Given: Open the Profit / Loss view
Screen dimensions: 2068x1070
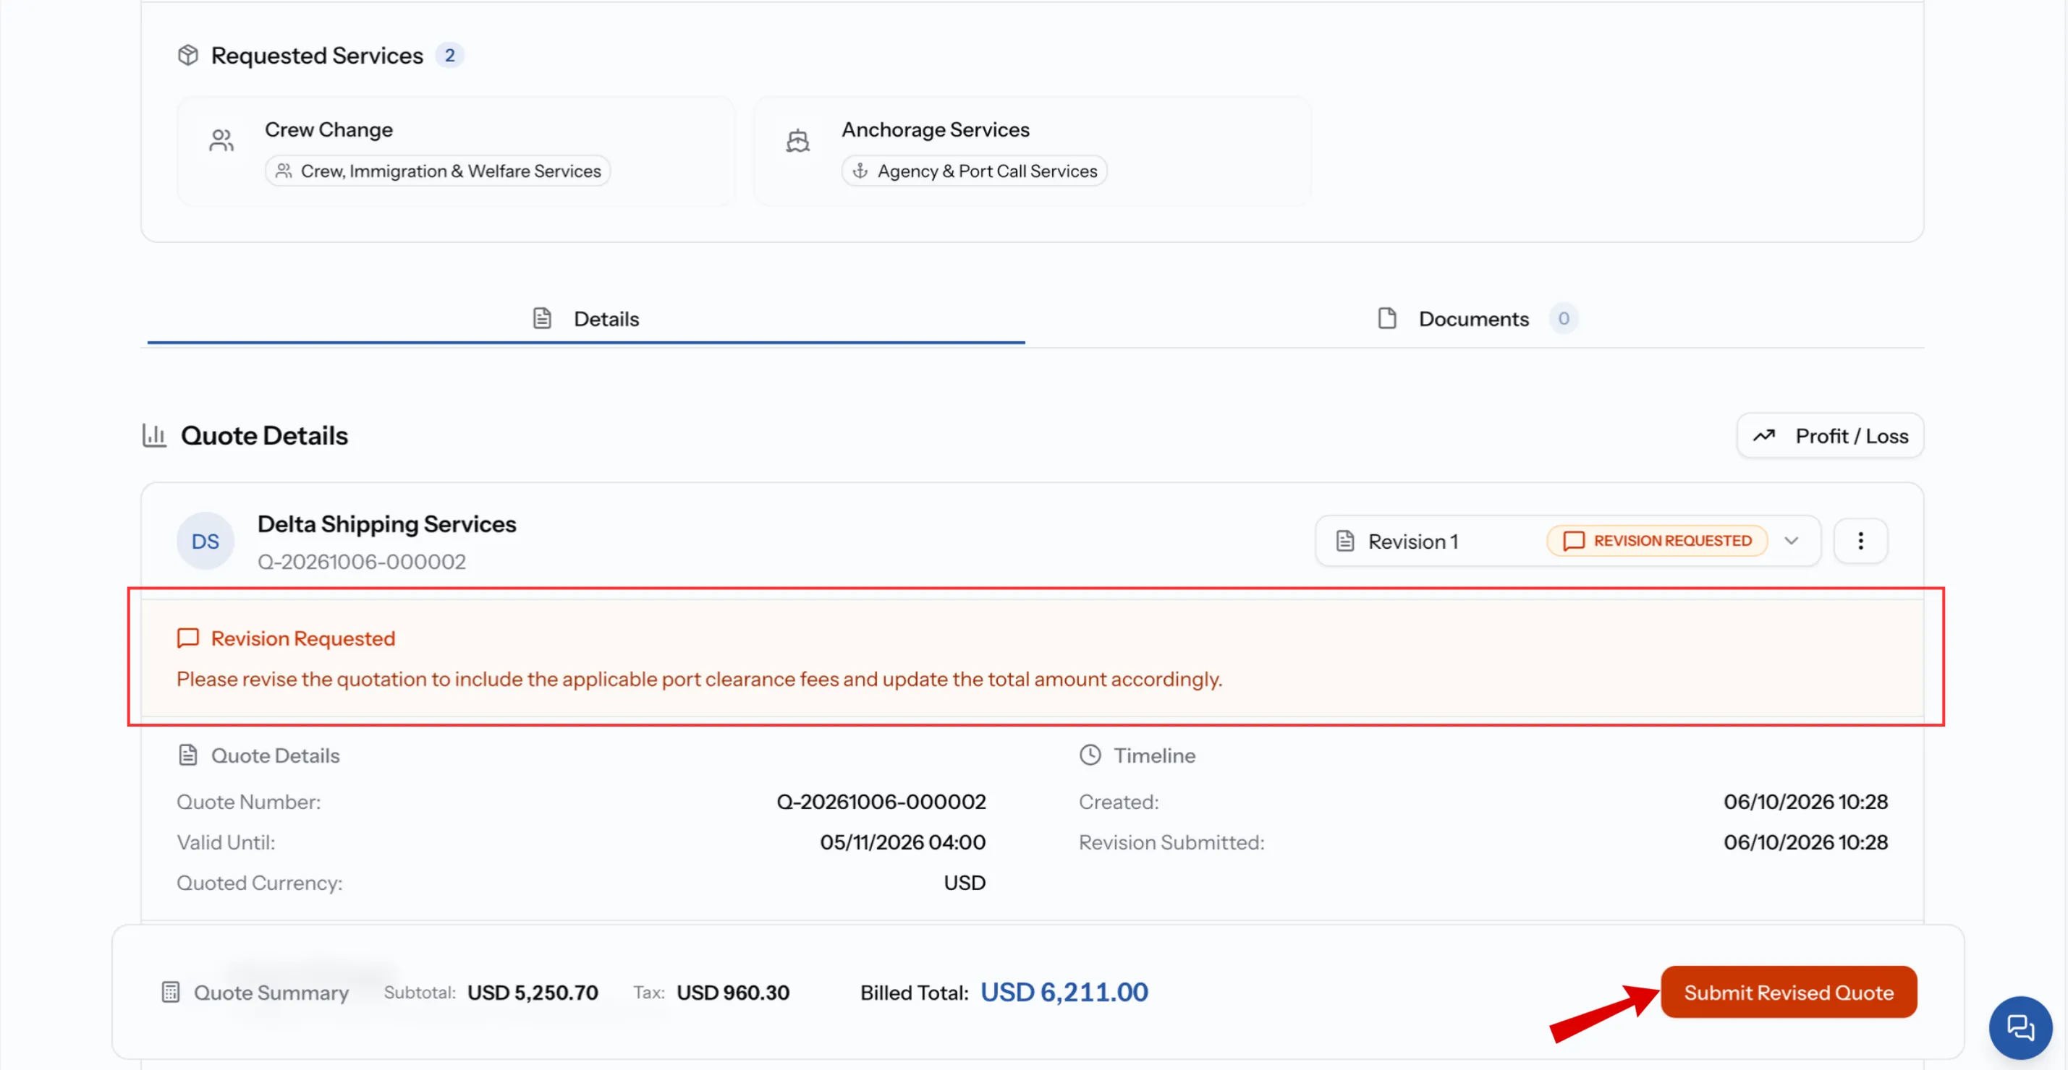Looking at the screenshot, I should pyautogui.click(x=1831, y=435).
